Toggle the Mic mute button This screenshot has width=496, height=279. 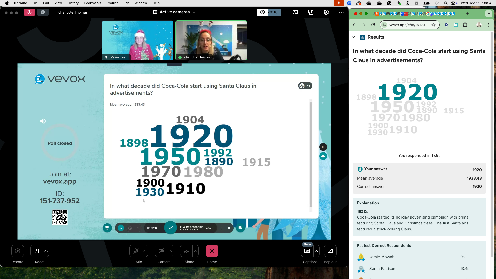pos(136,251)
